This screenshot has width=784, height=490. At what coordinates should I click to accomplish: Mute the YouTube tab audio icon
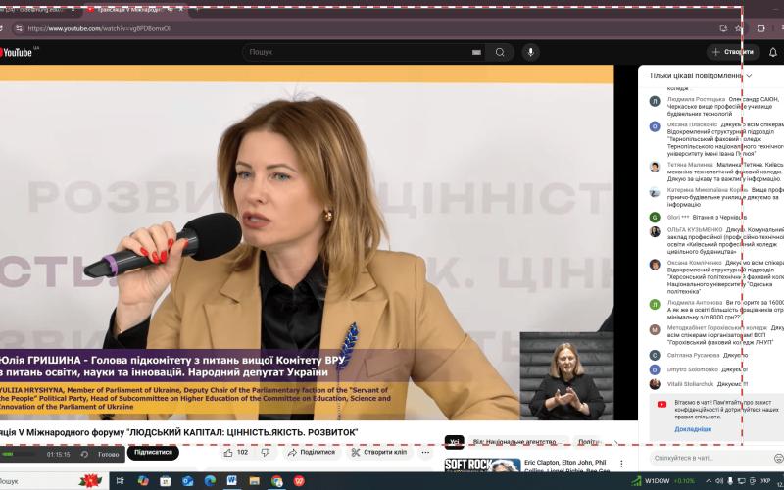point(170,10)
